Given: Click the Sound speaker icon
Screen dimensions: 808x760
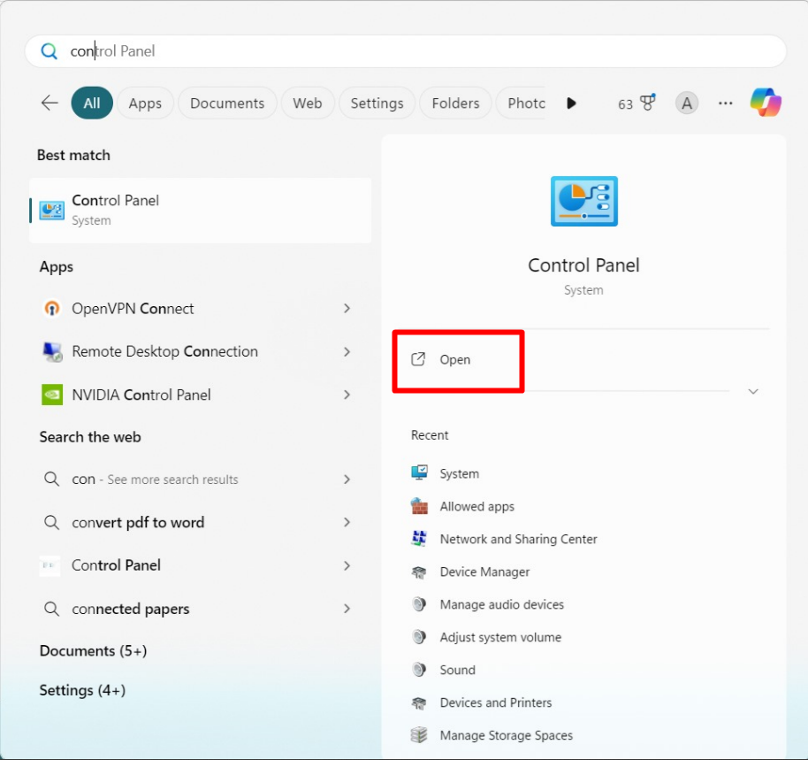Looking at the screenshot, I should [419, 670].
